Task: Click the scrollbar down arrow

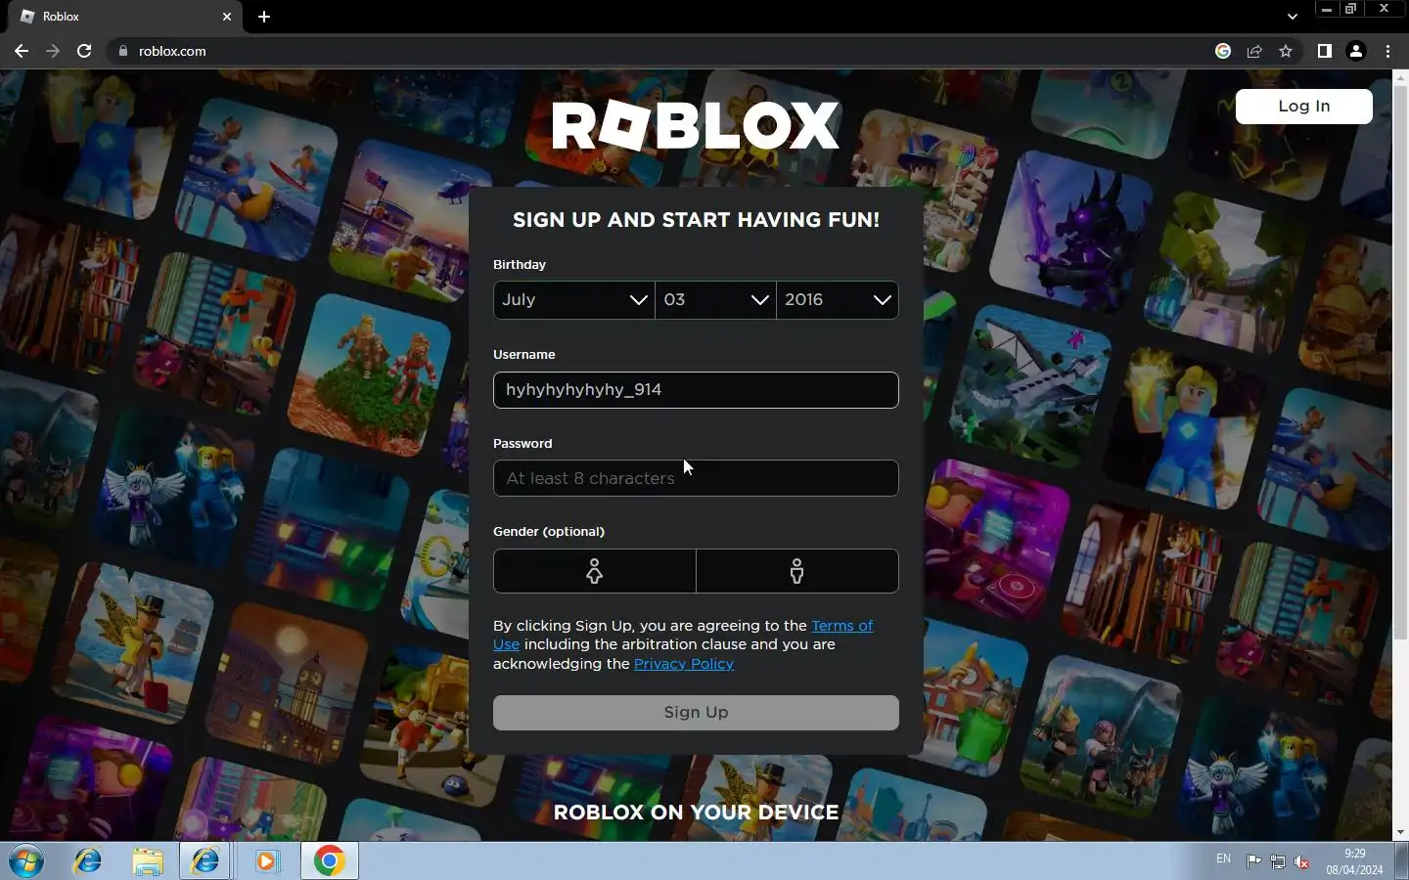Action: click(1400, 832)
